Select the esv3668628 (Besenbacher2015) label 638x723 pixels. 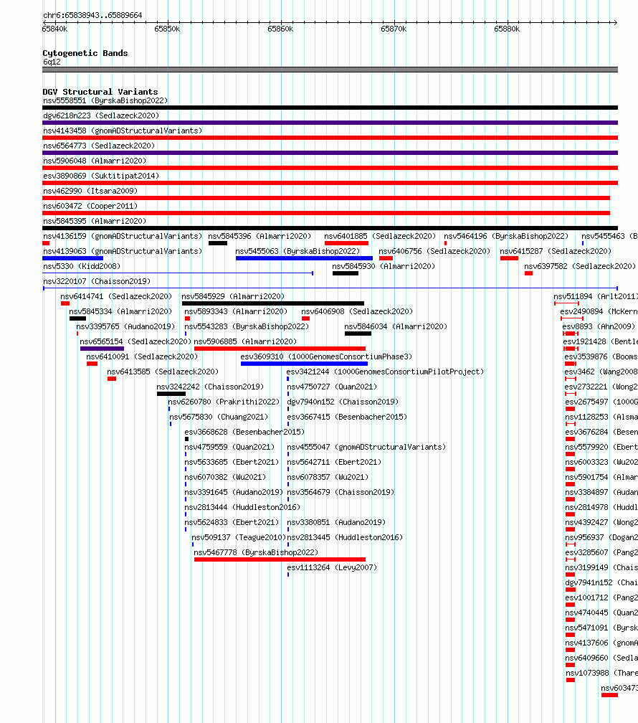coord(244,432)
